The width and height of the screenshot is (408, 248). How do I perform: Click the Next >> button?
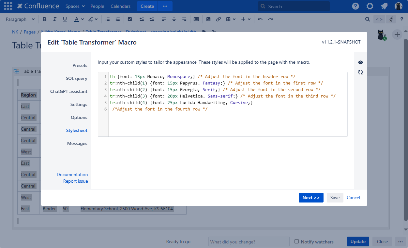coord(311,198)
